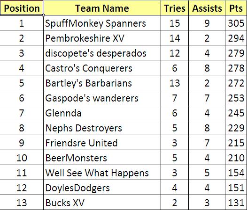Select the Friendsre United cell
The height and width of the screenshot is (210, 247).
click(102, 143)
